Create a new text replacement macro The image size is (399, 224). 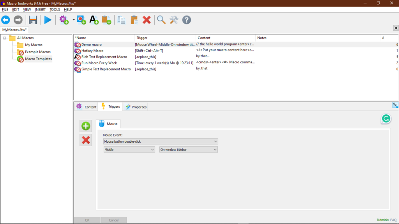(x=94, y=20)
